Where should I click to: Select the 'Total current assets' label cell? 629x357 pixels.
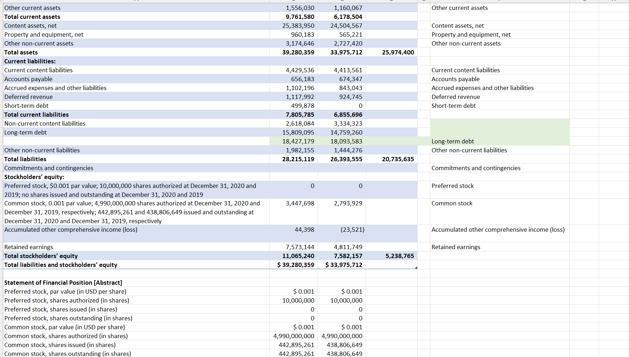coord(136,17)
